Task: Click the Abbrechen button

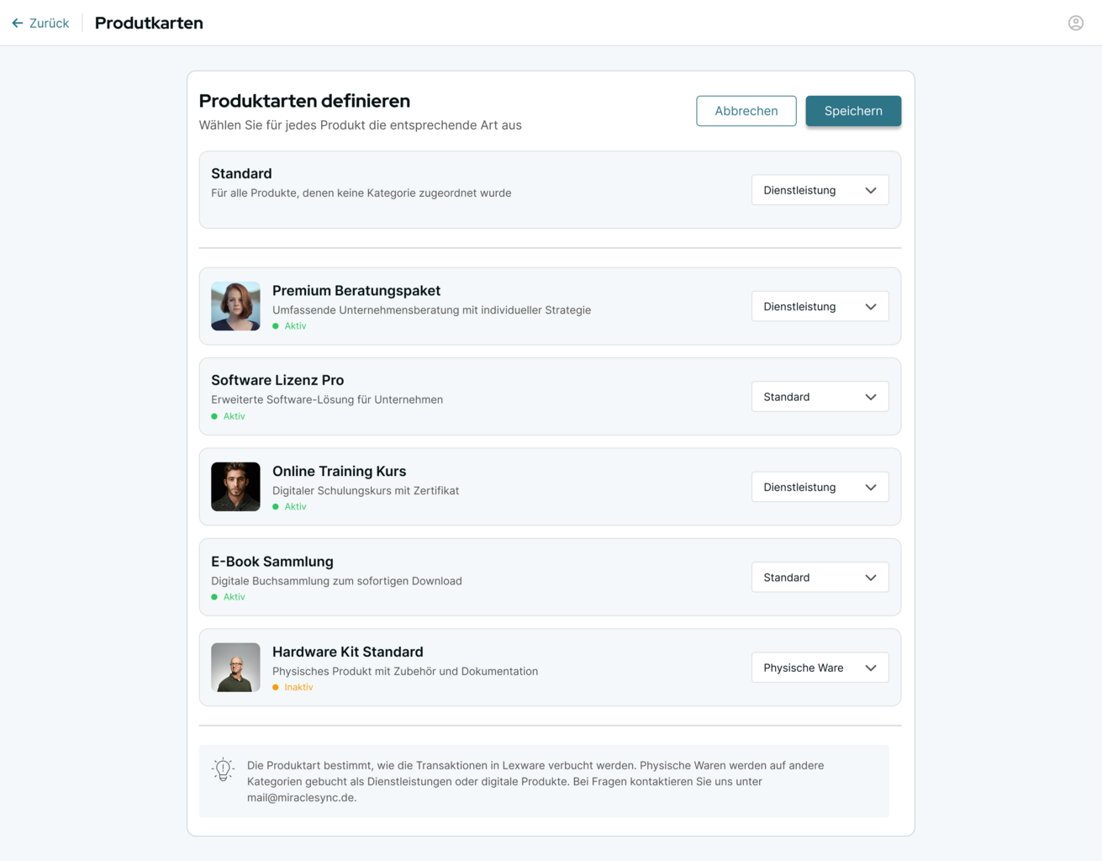Action: (746, 111)
